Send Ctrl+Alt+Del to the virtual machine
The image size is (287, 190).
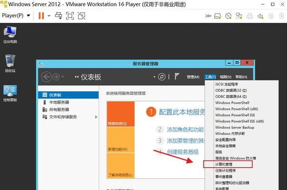pyautogui.click(x=59, y=16)
